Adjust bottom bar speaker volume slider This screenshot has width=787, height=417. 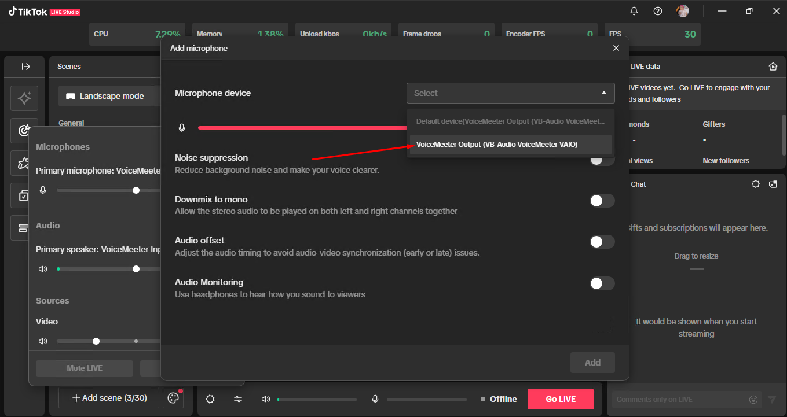pyautogui.click(x=317, y=399)
